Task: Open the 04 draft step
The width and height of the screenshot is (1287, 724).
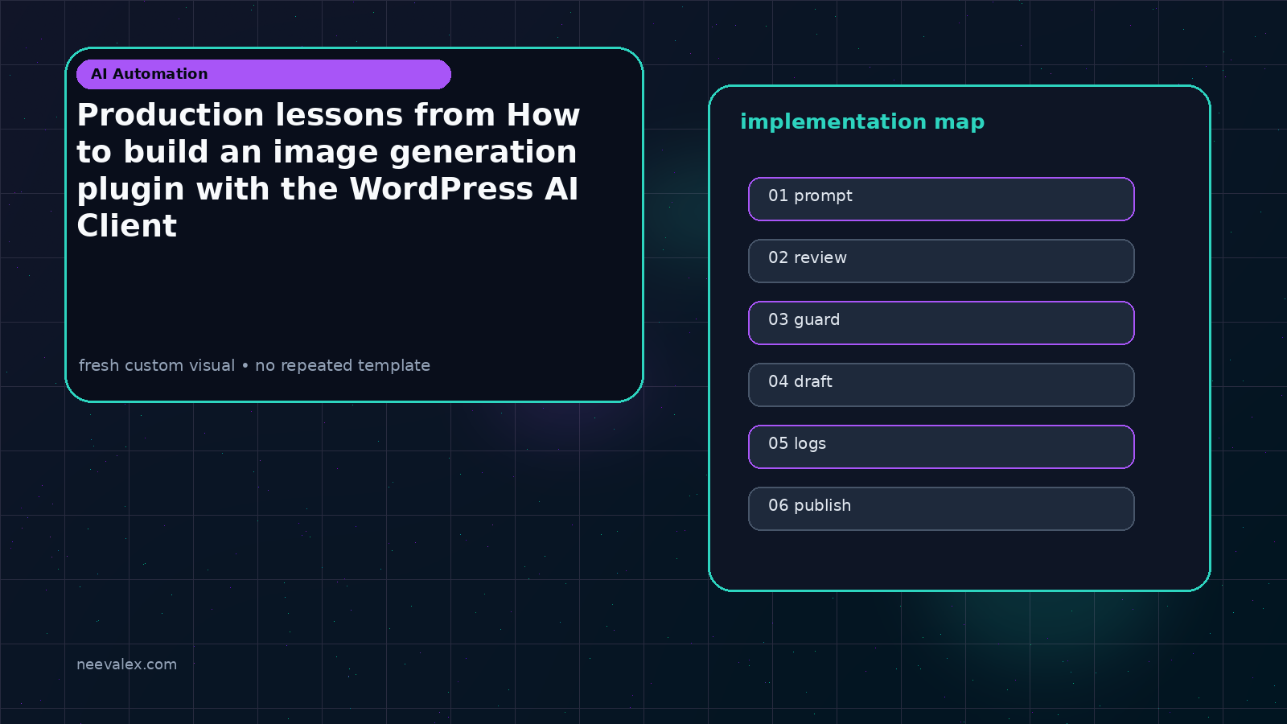Action: [x=941, y=385]
